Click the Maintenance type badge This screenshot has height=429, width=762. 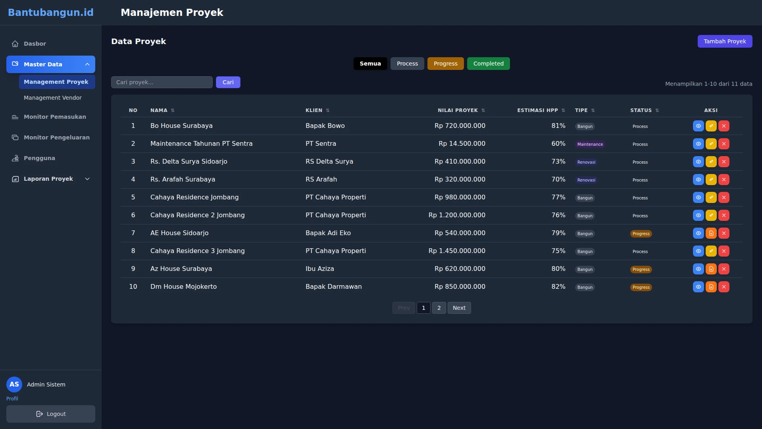tap(590, 144)
